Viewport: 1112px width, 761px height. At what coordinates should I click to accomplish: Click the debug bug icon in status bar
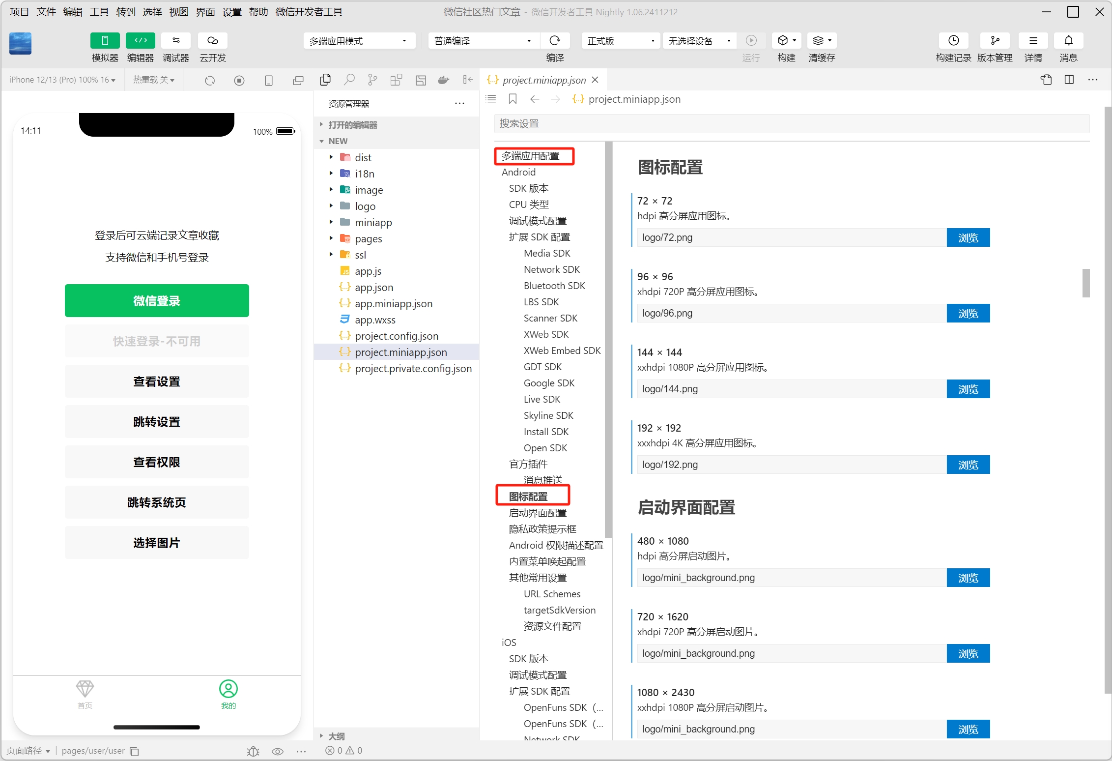point(253,751)
